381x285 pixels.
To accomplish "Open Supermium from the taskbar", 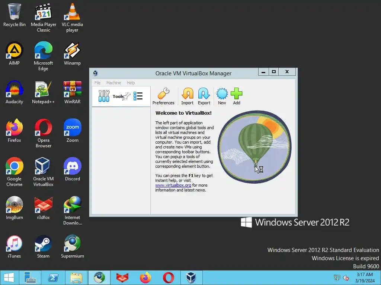I will (x=99, y=278).
